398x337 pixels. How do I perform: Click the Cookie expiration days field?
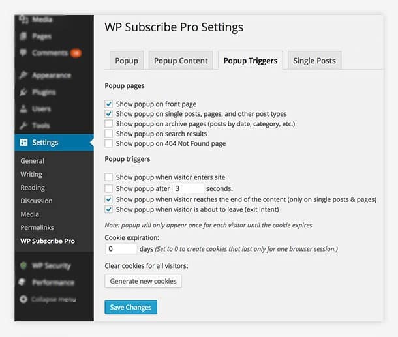121,249
